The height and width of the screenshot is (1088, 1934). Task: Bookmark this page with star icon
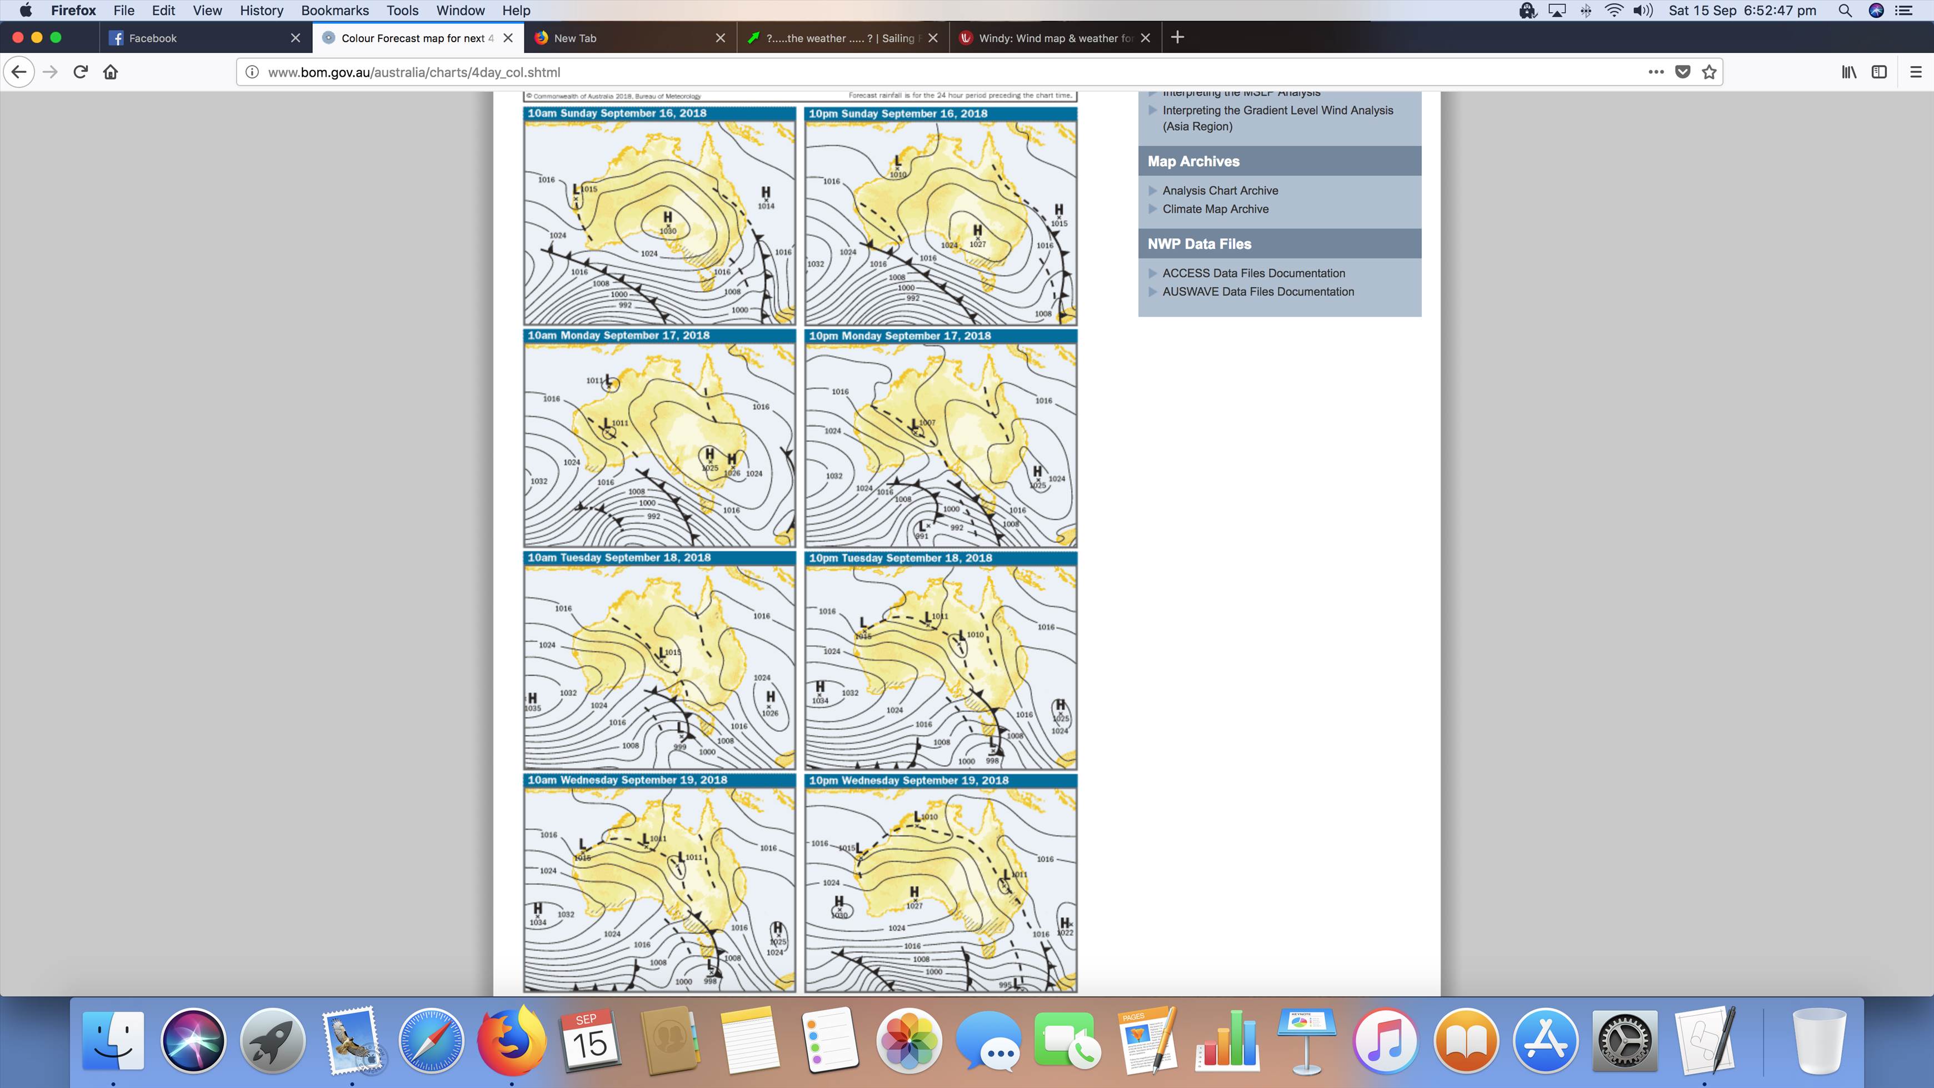pos(1710,72)
